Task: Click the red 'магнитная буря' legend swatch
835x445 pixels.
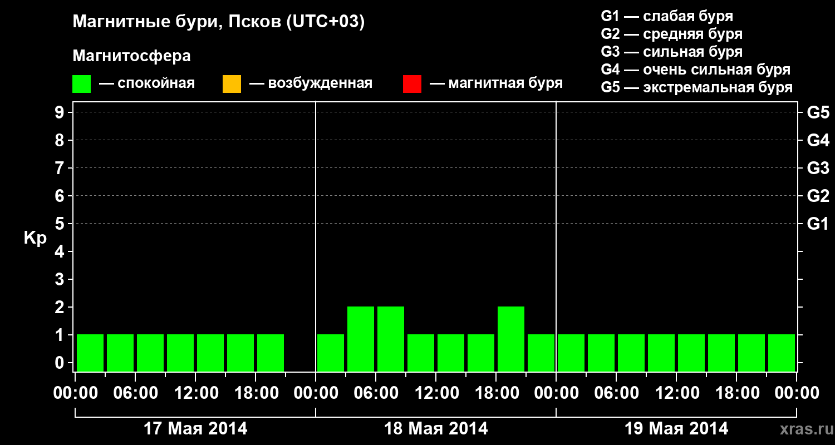Action: (412, 83)
